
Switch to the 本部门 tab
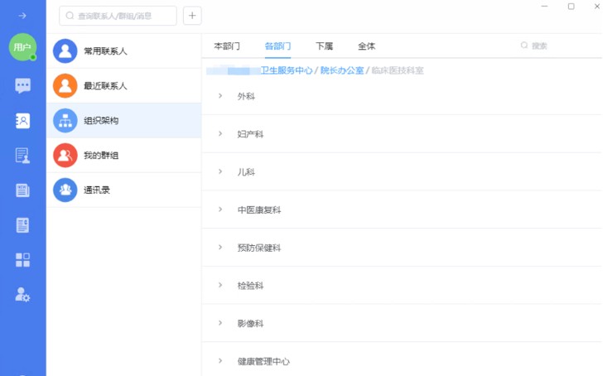tap(226, 46)
